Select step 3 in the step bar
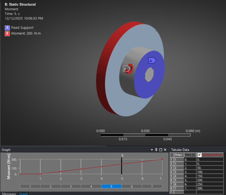The height and width of the screenshot is (195, 226). coord(71,186)
